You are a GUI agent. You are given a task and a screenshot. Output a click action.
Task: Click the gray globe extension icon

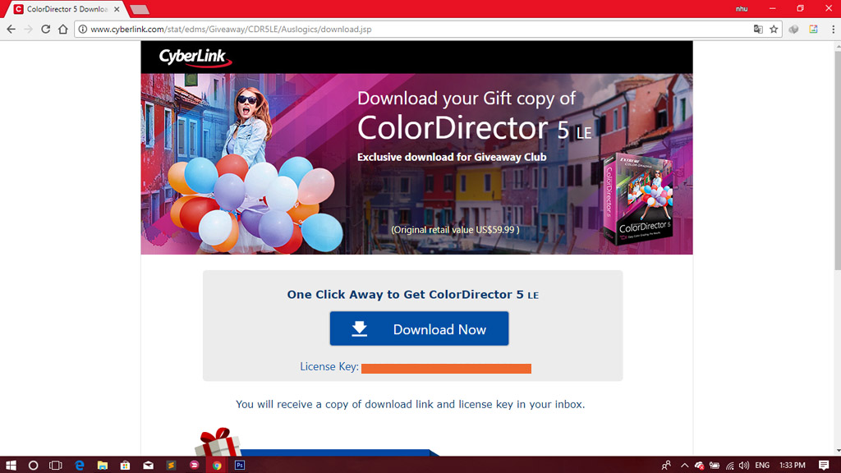coord(793,30)
